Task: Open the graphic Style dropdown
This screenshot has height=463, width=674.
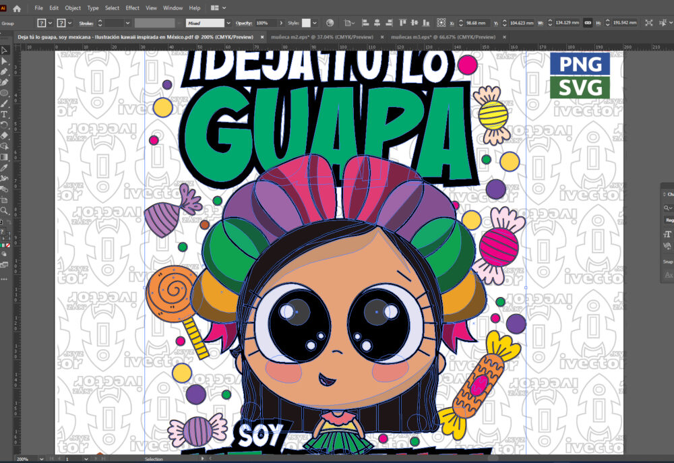Action: (315, 23)
